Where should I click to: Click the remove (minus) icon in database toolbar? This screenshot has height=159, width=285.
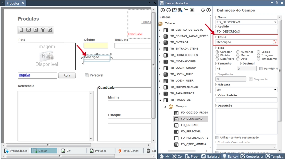168,10
